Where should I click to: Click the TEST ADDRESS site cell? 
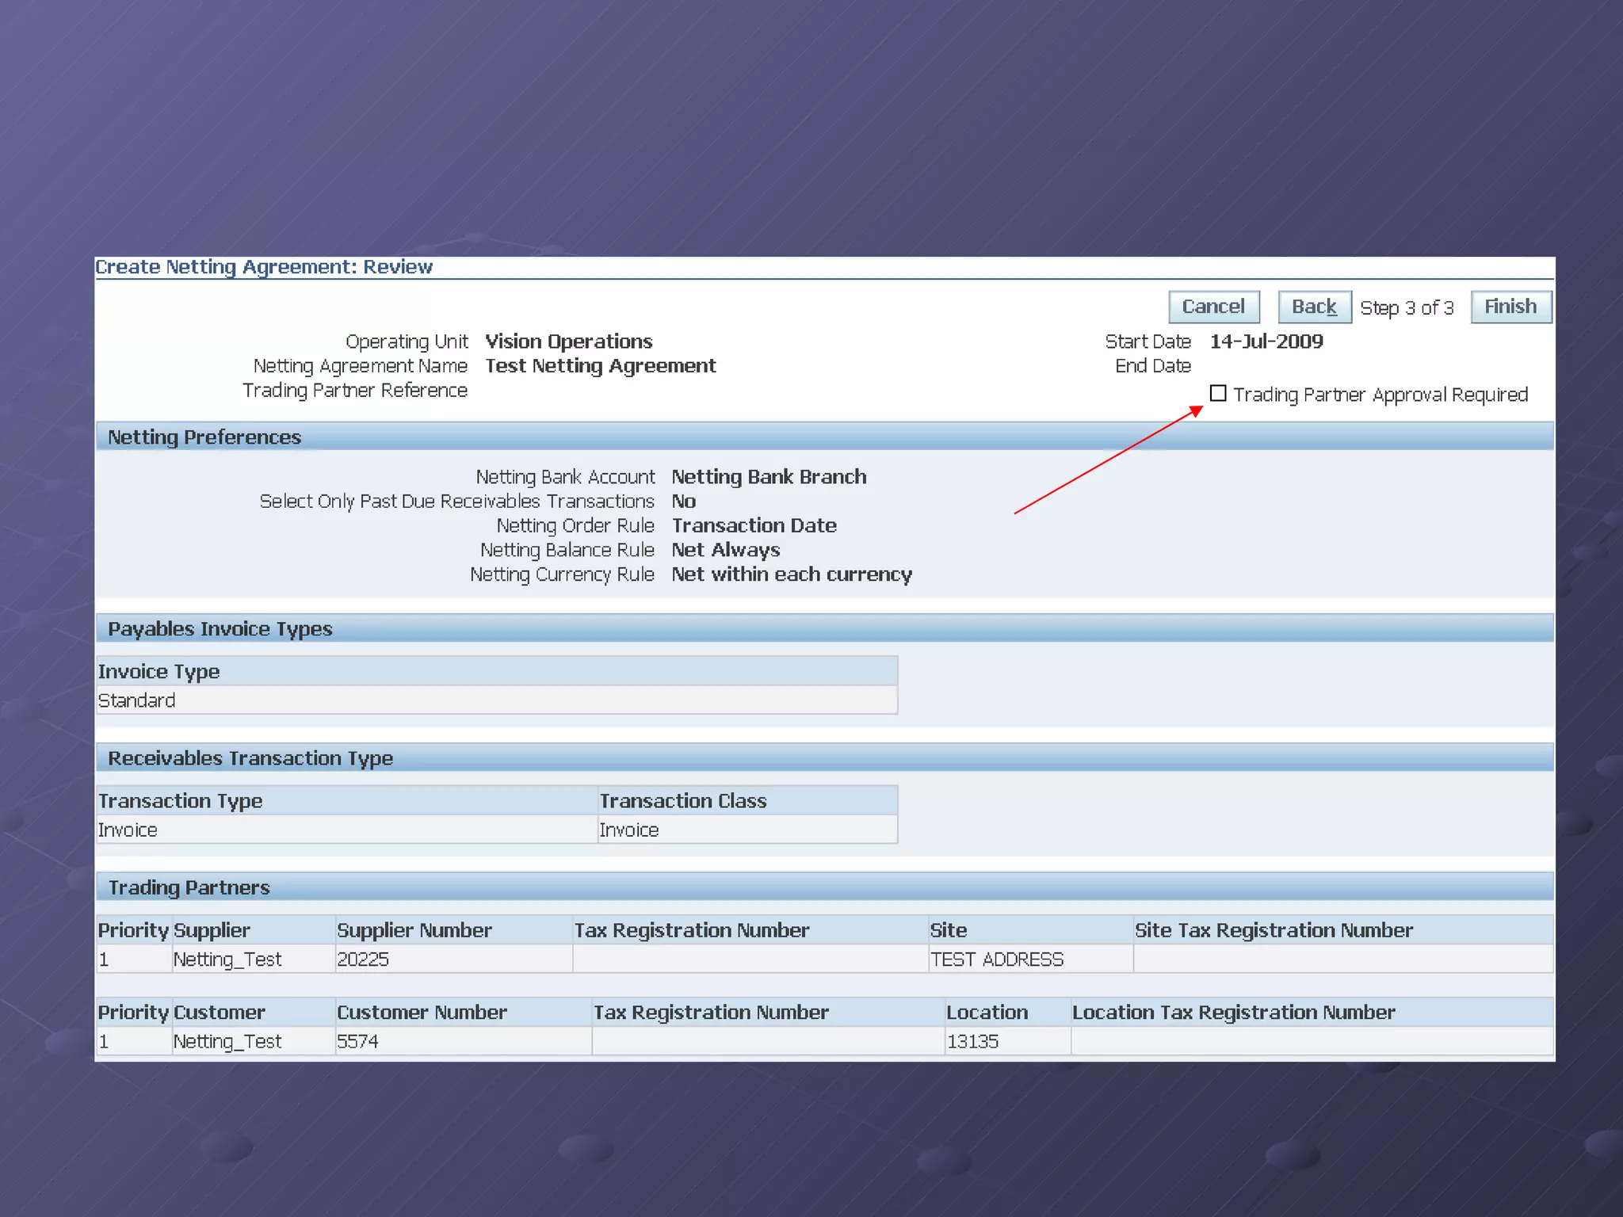[x=997, y=959]
